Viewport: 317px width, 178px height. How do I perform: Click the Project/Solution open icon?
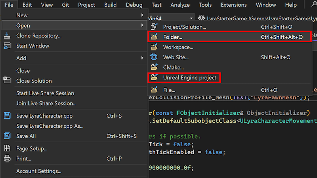[154, 27]
